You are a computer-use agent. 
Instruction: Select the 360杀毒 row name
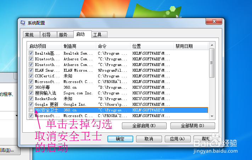[42, 87]
